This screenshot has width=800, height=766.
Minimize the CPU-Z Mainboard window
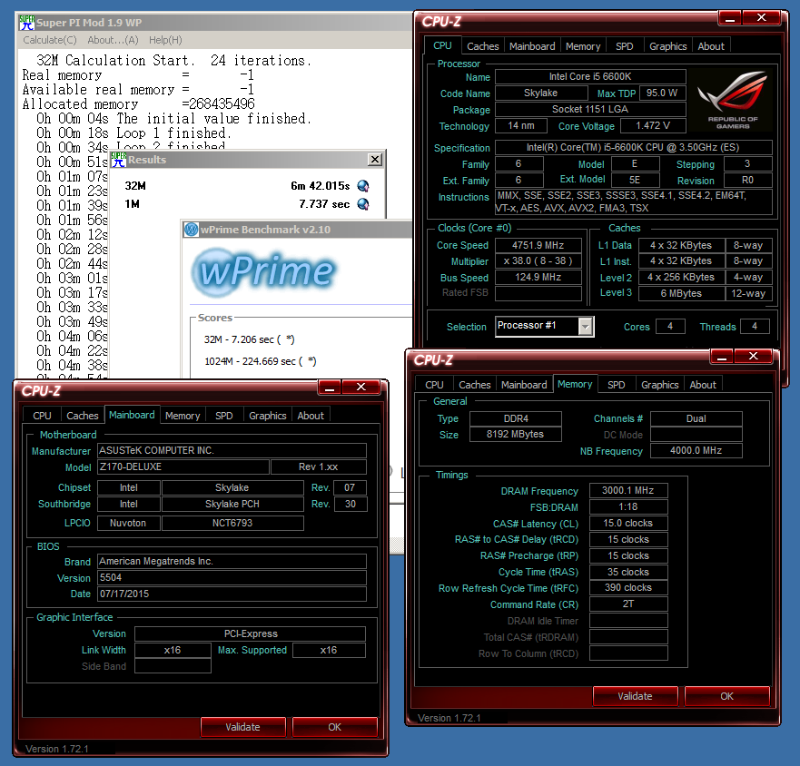tap(330, 388)
